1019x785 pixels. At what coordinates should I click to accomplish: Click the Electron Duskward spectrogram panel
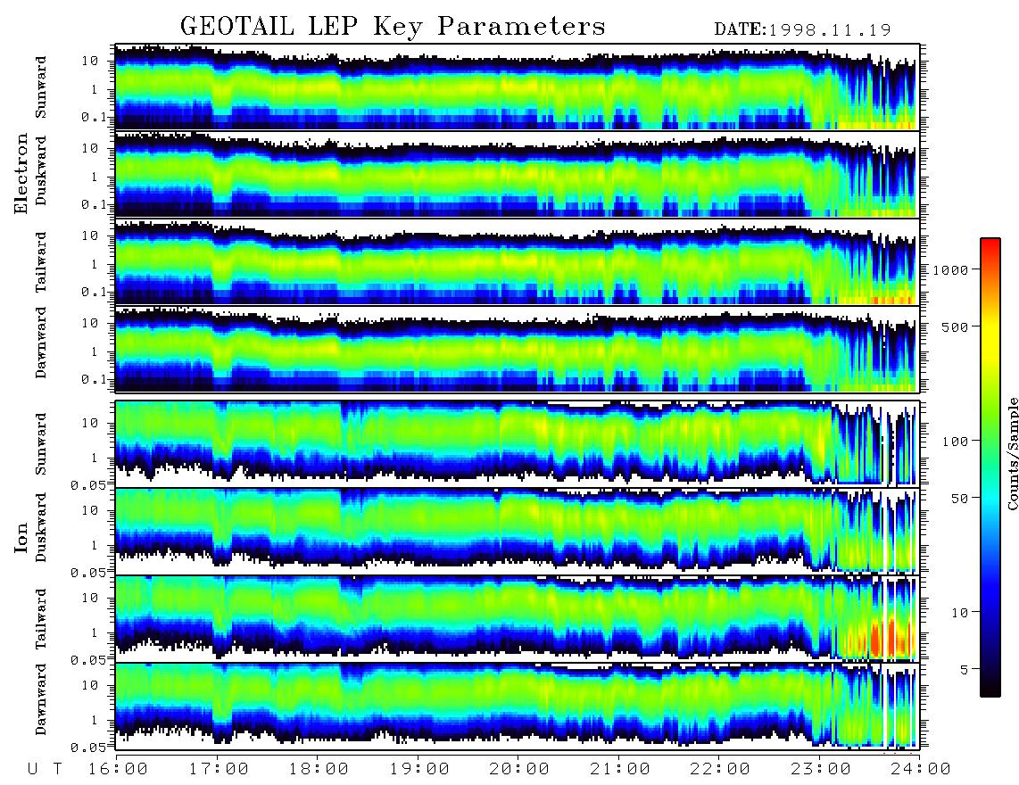(x=517, y=174)
